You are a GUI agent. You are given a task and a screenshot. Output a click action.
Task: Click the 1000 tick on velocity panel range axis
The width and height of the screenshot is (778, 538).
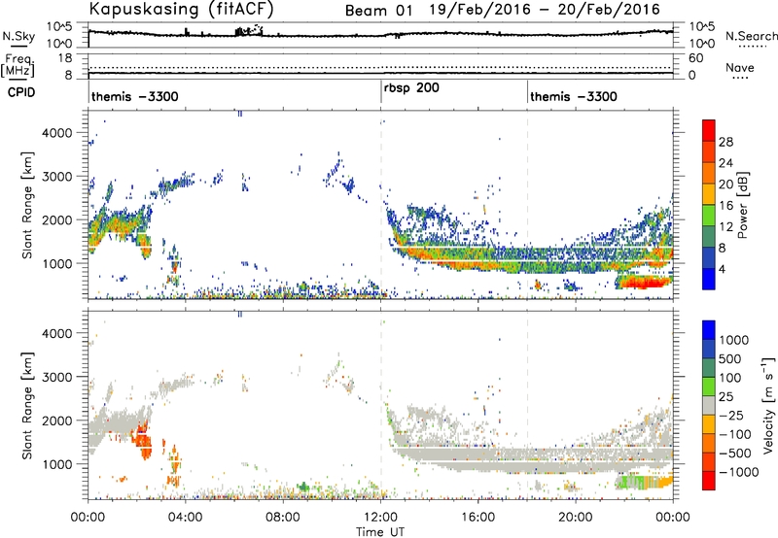(56, 464)
